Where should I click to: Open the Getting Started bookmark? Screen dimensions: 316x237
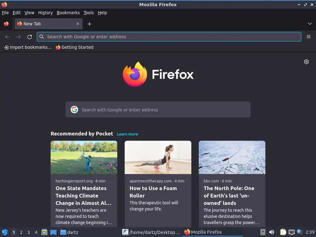point(75,47)
